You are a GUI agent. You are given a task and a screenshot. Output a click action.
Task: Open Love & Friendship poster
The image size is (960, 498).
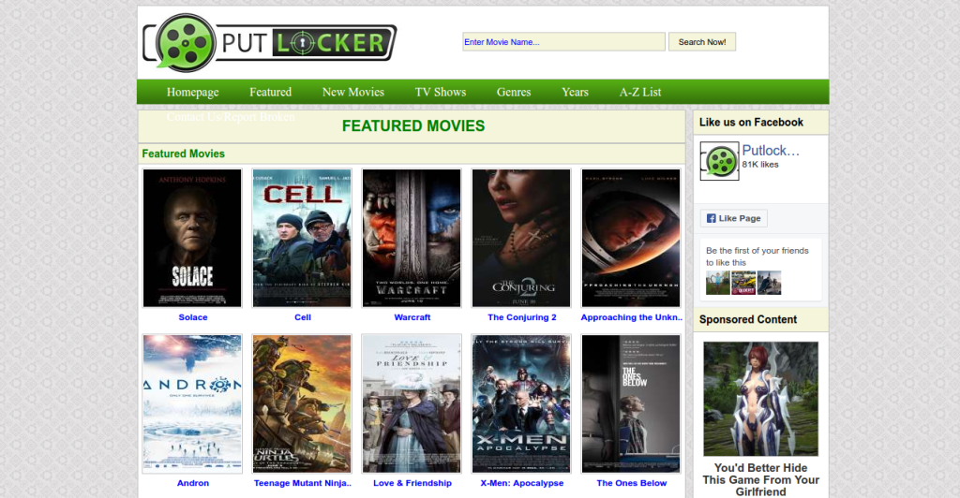click(412, 403)
